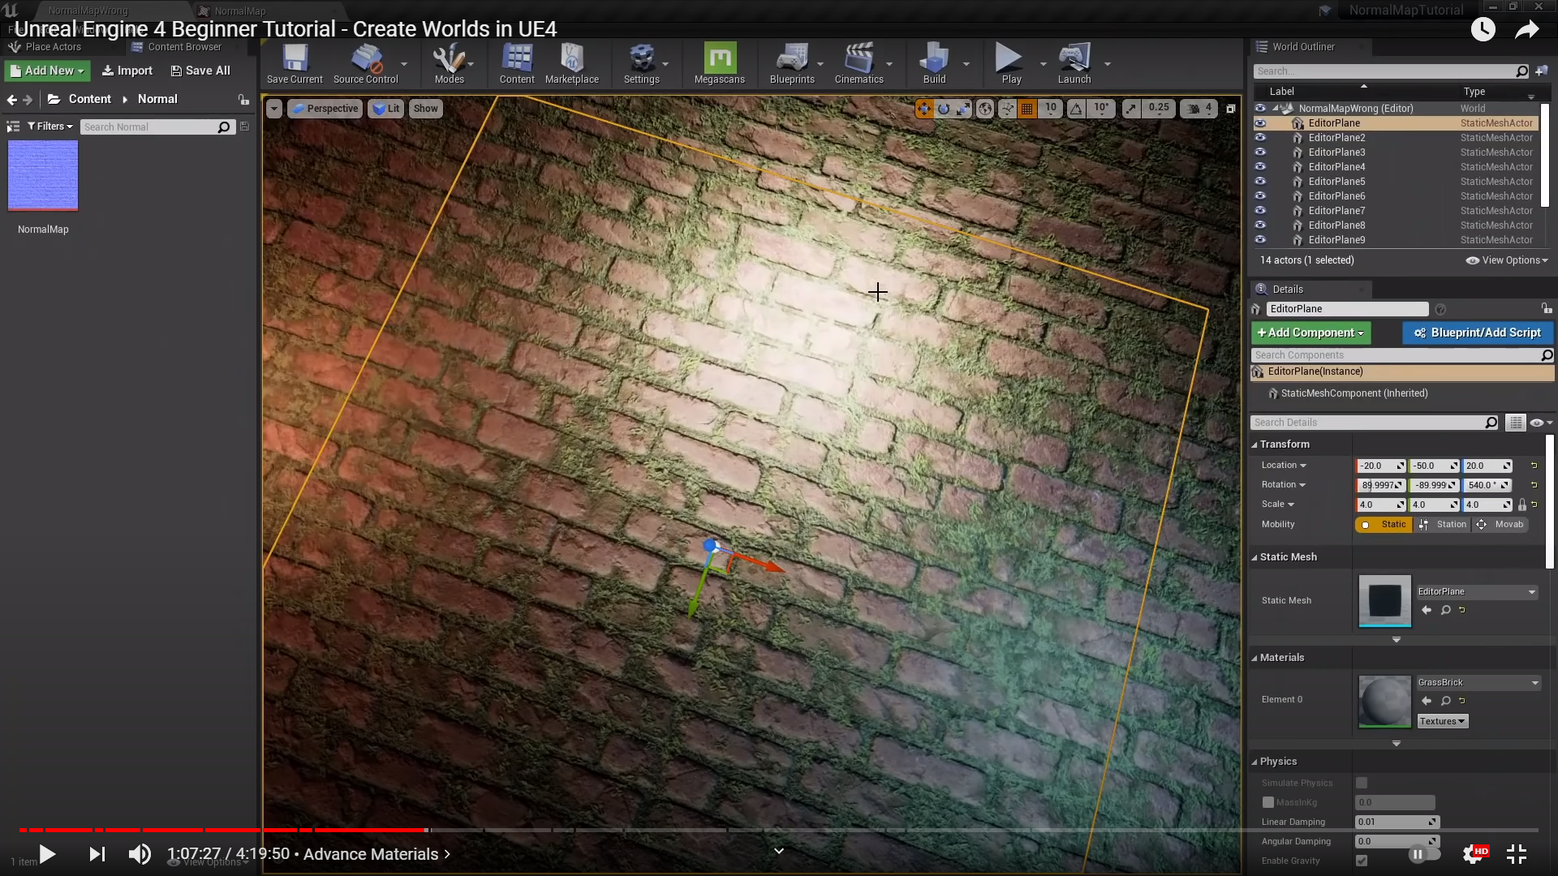Switch to the NormalMap tab

[x=239, y=11]
